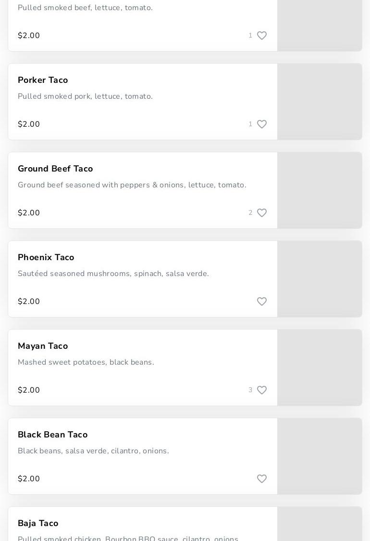The image size is (370, 541).
Task: Choose the Mayan Taco heading
Action: [43, 346]
